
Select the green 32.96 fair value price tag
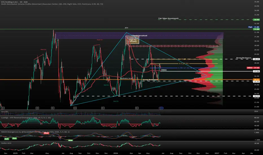(x=257, y=20)
